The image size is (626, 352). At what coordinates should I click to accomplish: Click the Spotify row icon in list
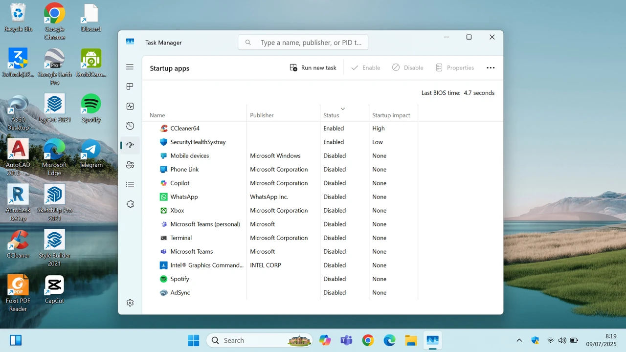(x=164, y=279)
